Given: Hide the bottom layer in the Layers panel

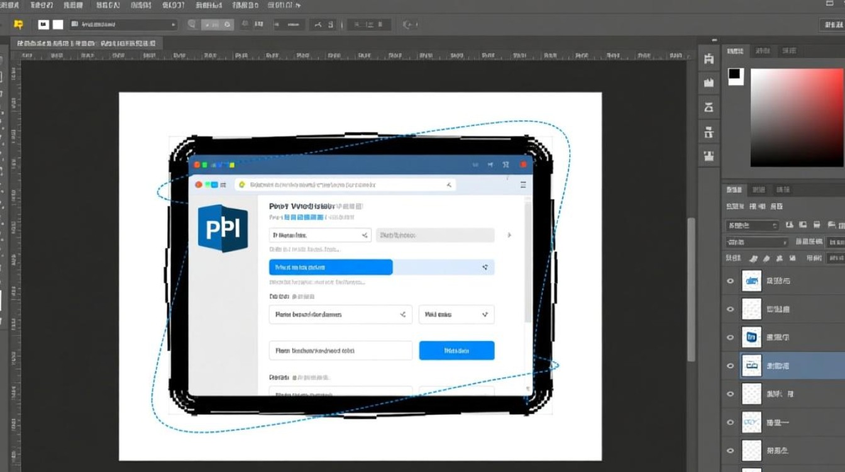Looking at the screenshot, I should tap(730, 451).
